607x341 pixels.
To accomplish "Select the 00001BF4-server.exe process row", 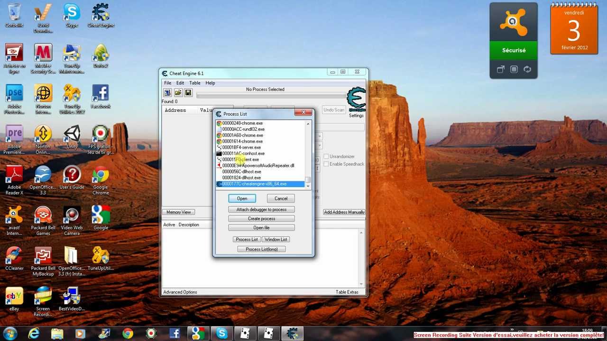I will pyautogui.click(x=260, y=147).
